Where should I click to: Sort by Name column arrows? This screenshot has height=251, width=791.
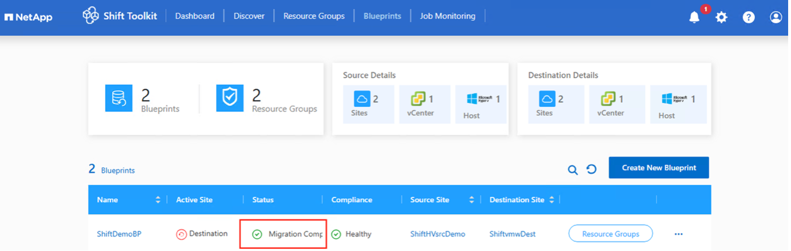(x=158, y=200)
